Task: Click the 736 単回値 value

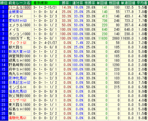Action: (105, 21)
